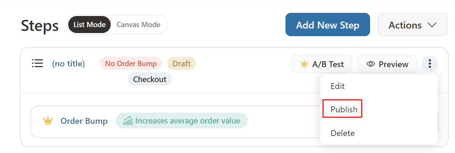The height and width of the screenshot is (153, 455).
Task: Switch to Canvas Mode view
Action: click(138, 25)
